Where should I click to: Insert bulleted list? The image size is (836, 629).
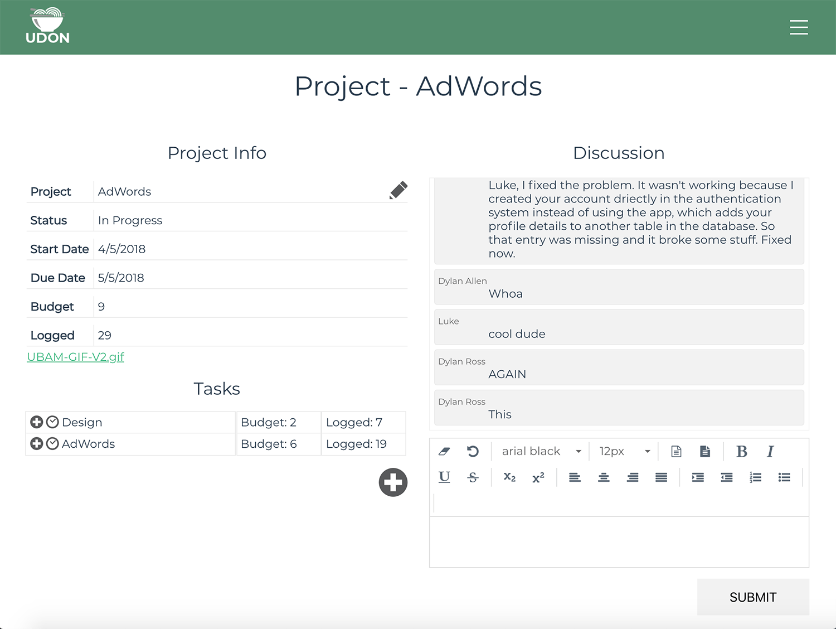click(x=784, y=477)
